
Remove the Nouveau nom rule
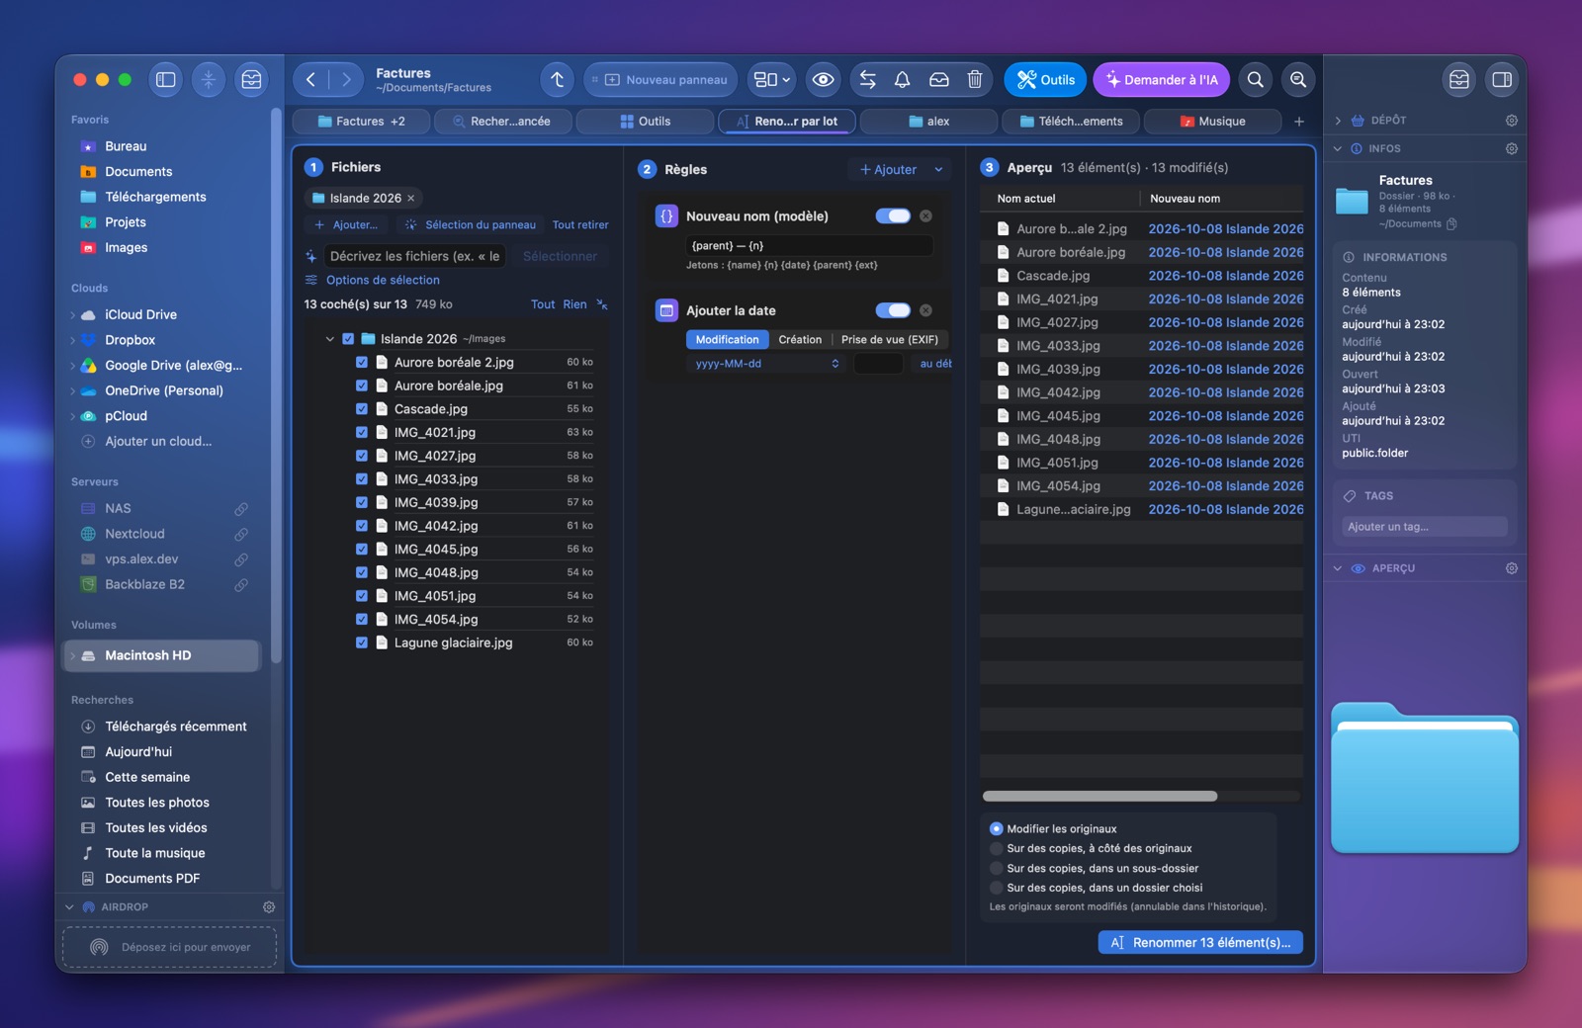tap(925, 216)
